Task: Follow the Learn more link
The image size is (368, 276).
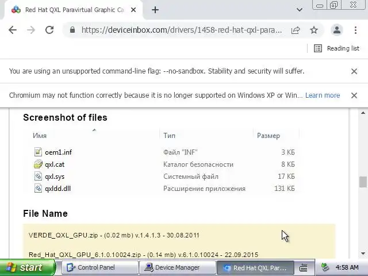Action: click(x=323, y=95)
